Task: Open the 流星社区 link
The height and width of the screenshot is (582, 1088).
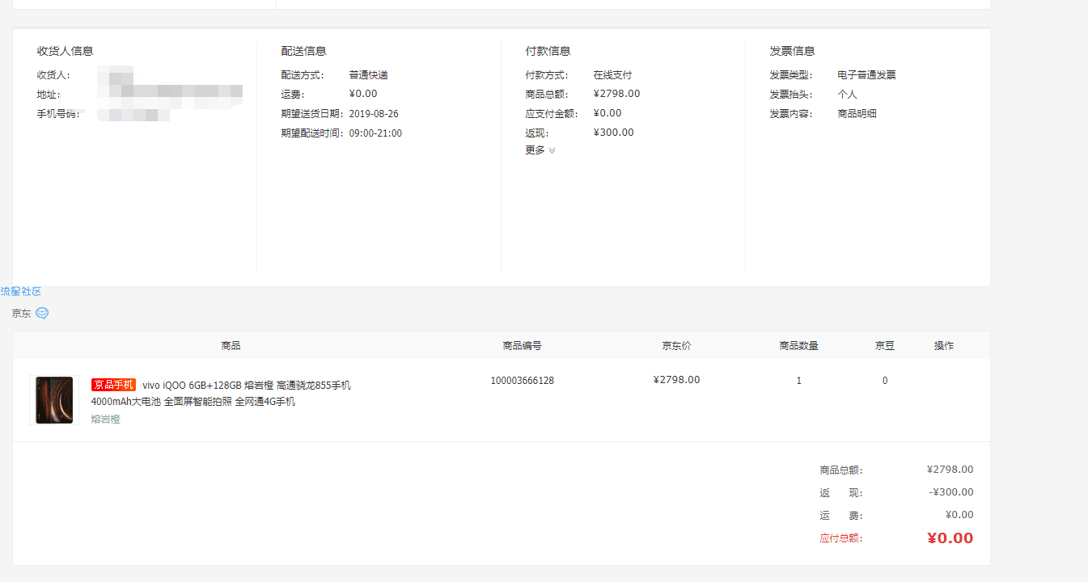Action: [x=21, y=291]
